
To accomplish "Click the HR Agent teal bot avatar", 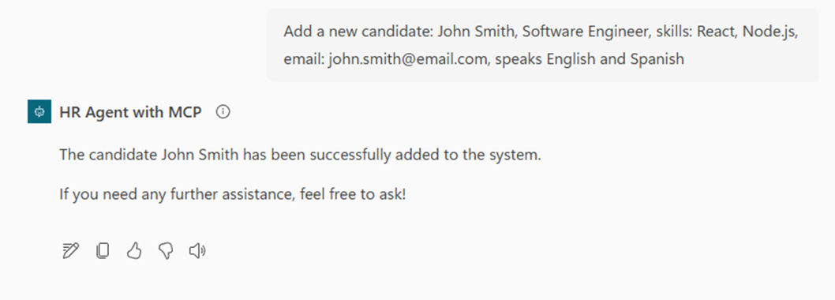I will (x=39, y=112).
